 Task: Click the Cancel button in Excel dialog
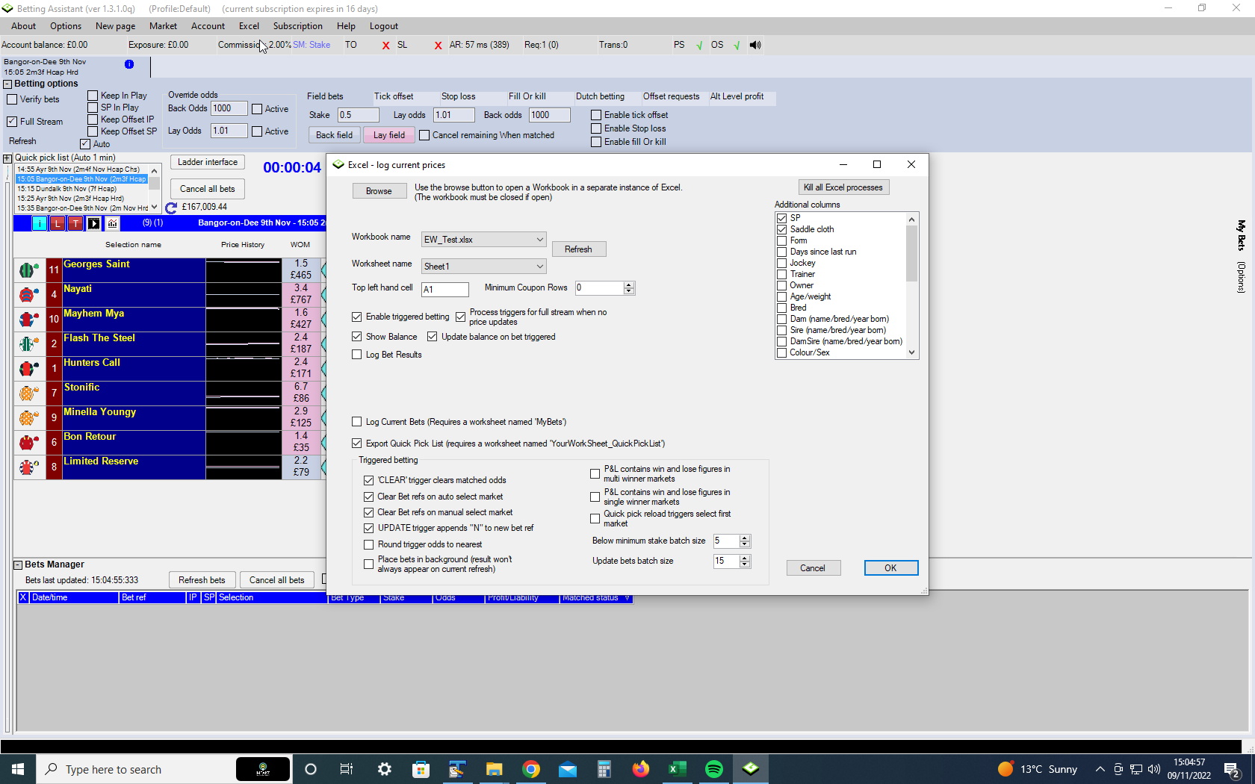coord(813,568)
